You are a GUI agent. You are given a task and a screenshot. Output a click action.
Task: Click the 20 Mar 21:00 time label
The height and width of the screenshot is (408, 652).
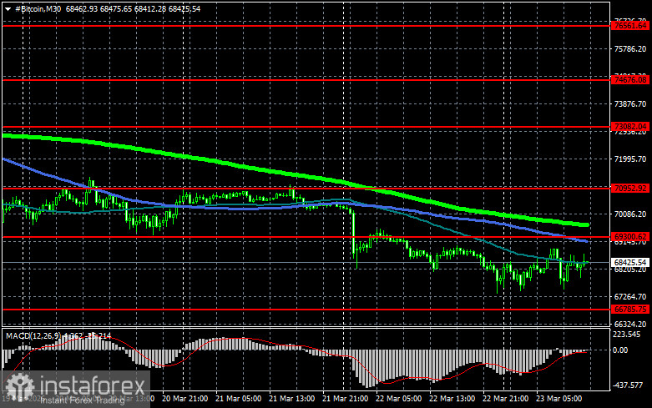click(185, 399)
